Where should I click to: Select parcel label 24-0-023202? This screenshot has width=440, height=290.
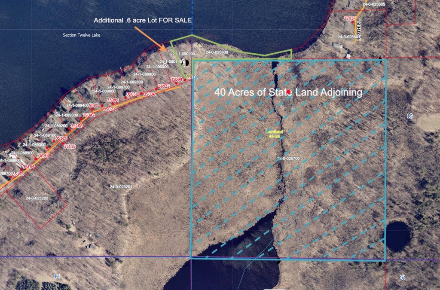[x=37, y=198]
